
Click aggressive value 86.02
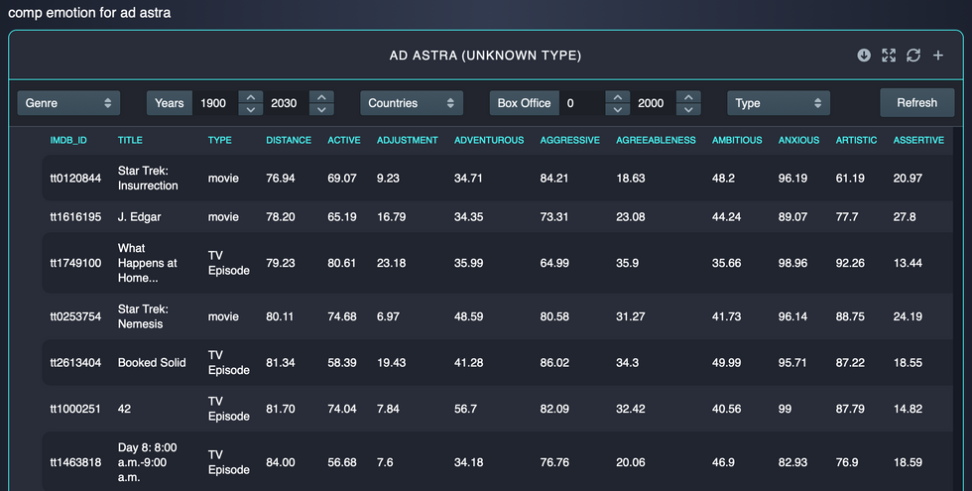coord(554,363)
